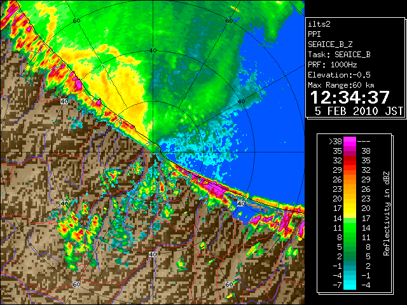Click the "40" label on the blue sea northeast
Image resolution: width=407 pixels, height=305 pixels.
click(242, 102)
